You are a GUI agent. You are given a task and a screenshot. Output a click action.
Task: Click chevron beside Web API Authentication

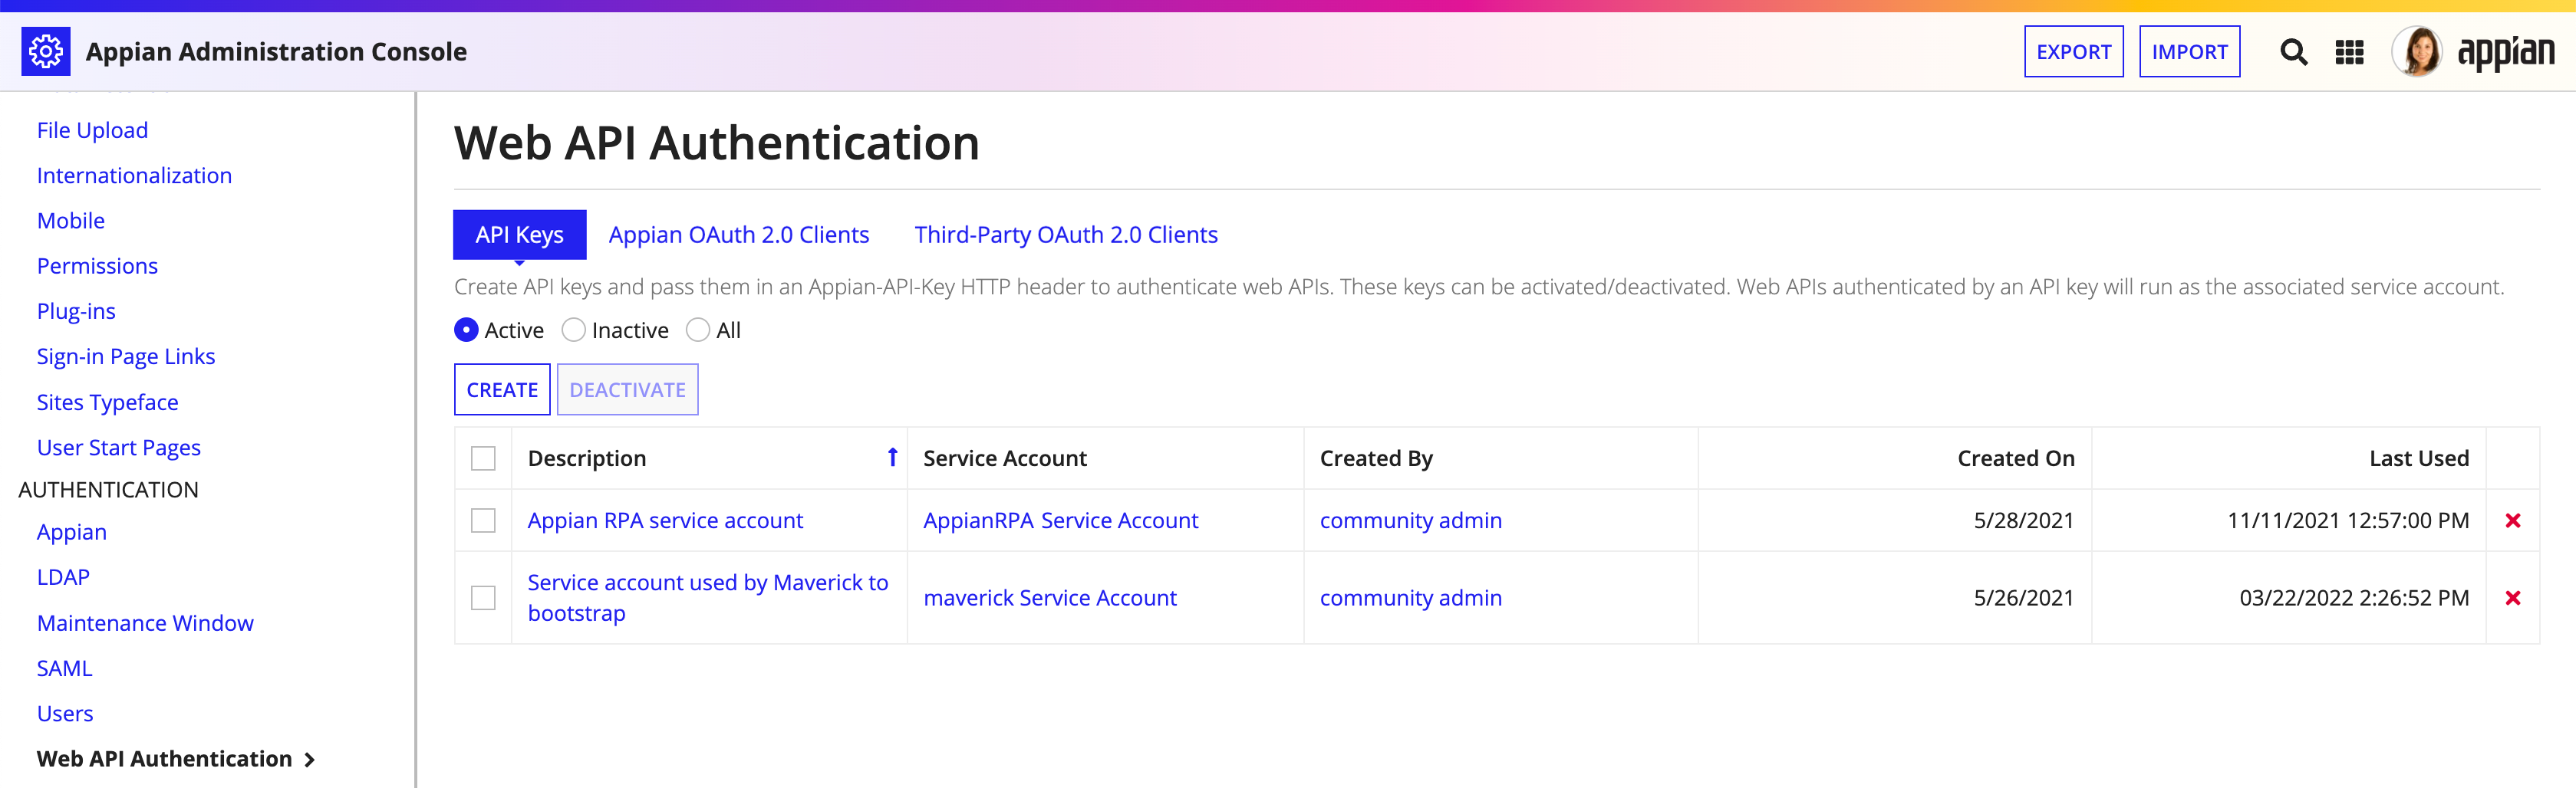[309, 759]
